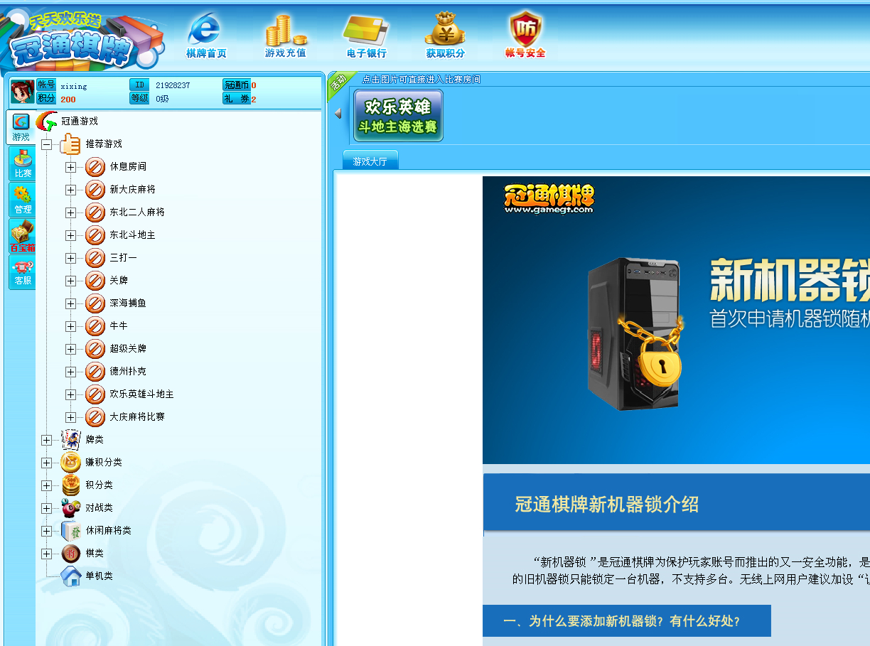Expand the 欢乐英雄斗地主 node
The width and height of the screenshot is (870, 646).
pos(70,394)
